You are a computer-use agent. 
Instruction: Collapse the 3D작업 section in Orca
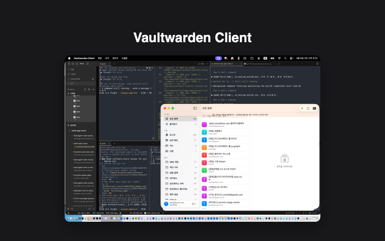[x=72, y=125]
